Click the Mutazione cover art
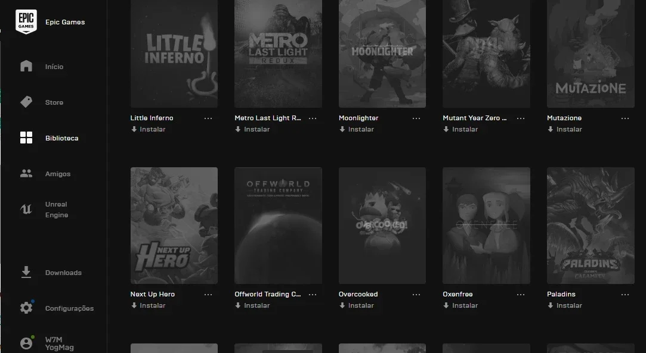Screen dimensions: 646x353 pos(591,54)
